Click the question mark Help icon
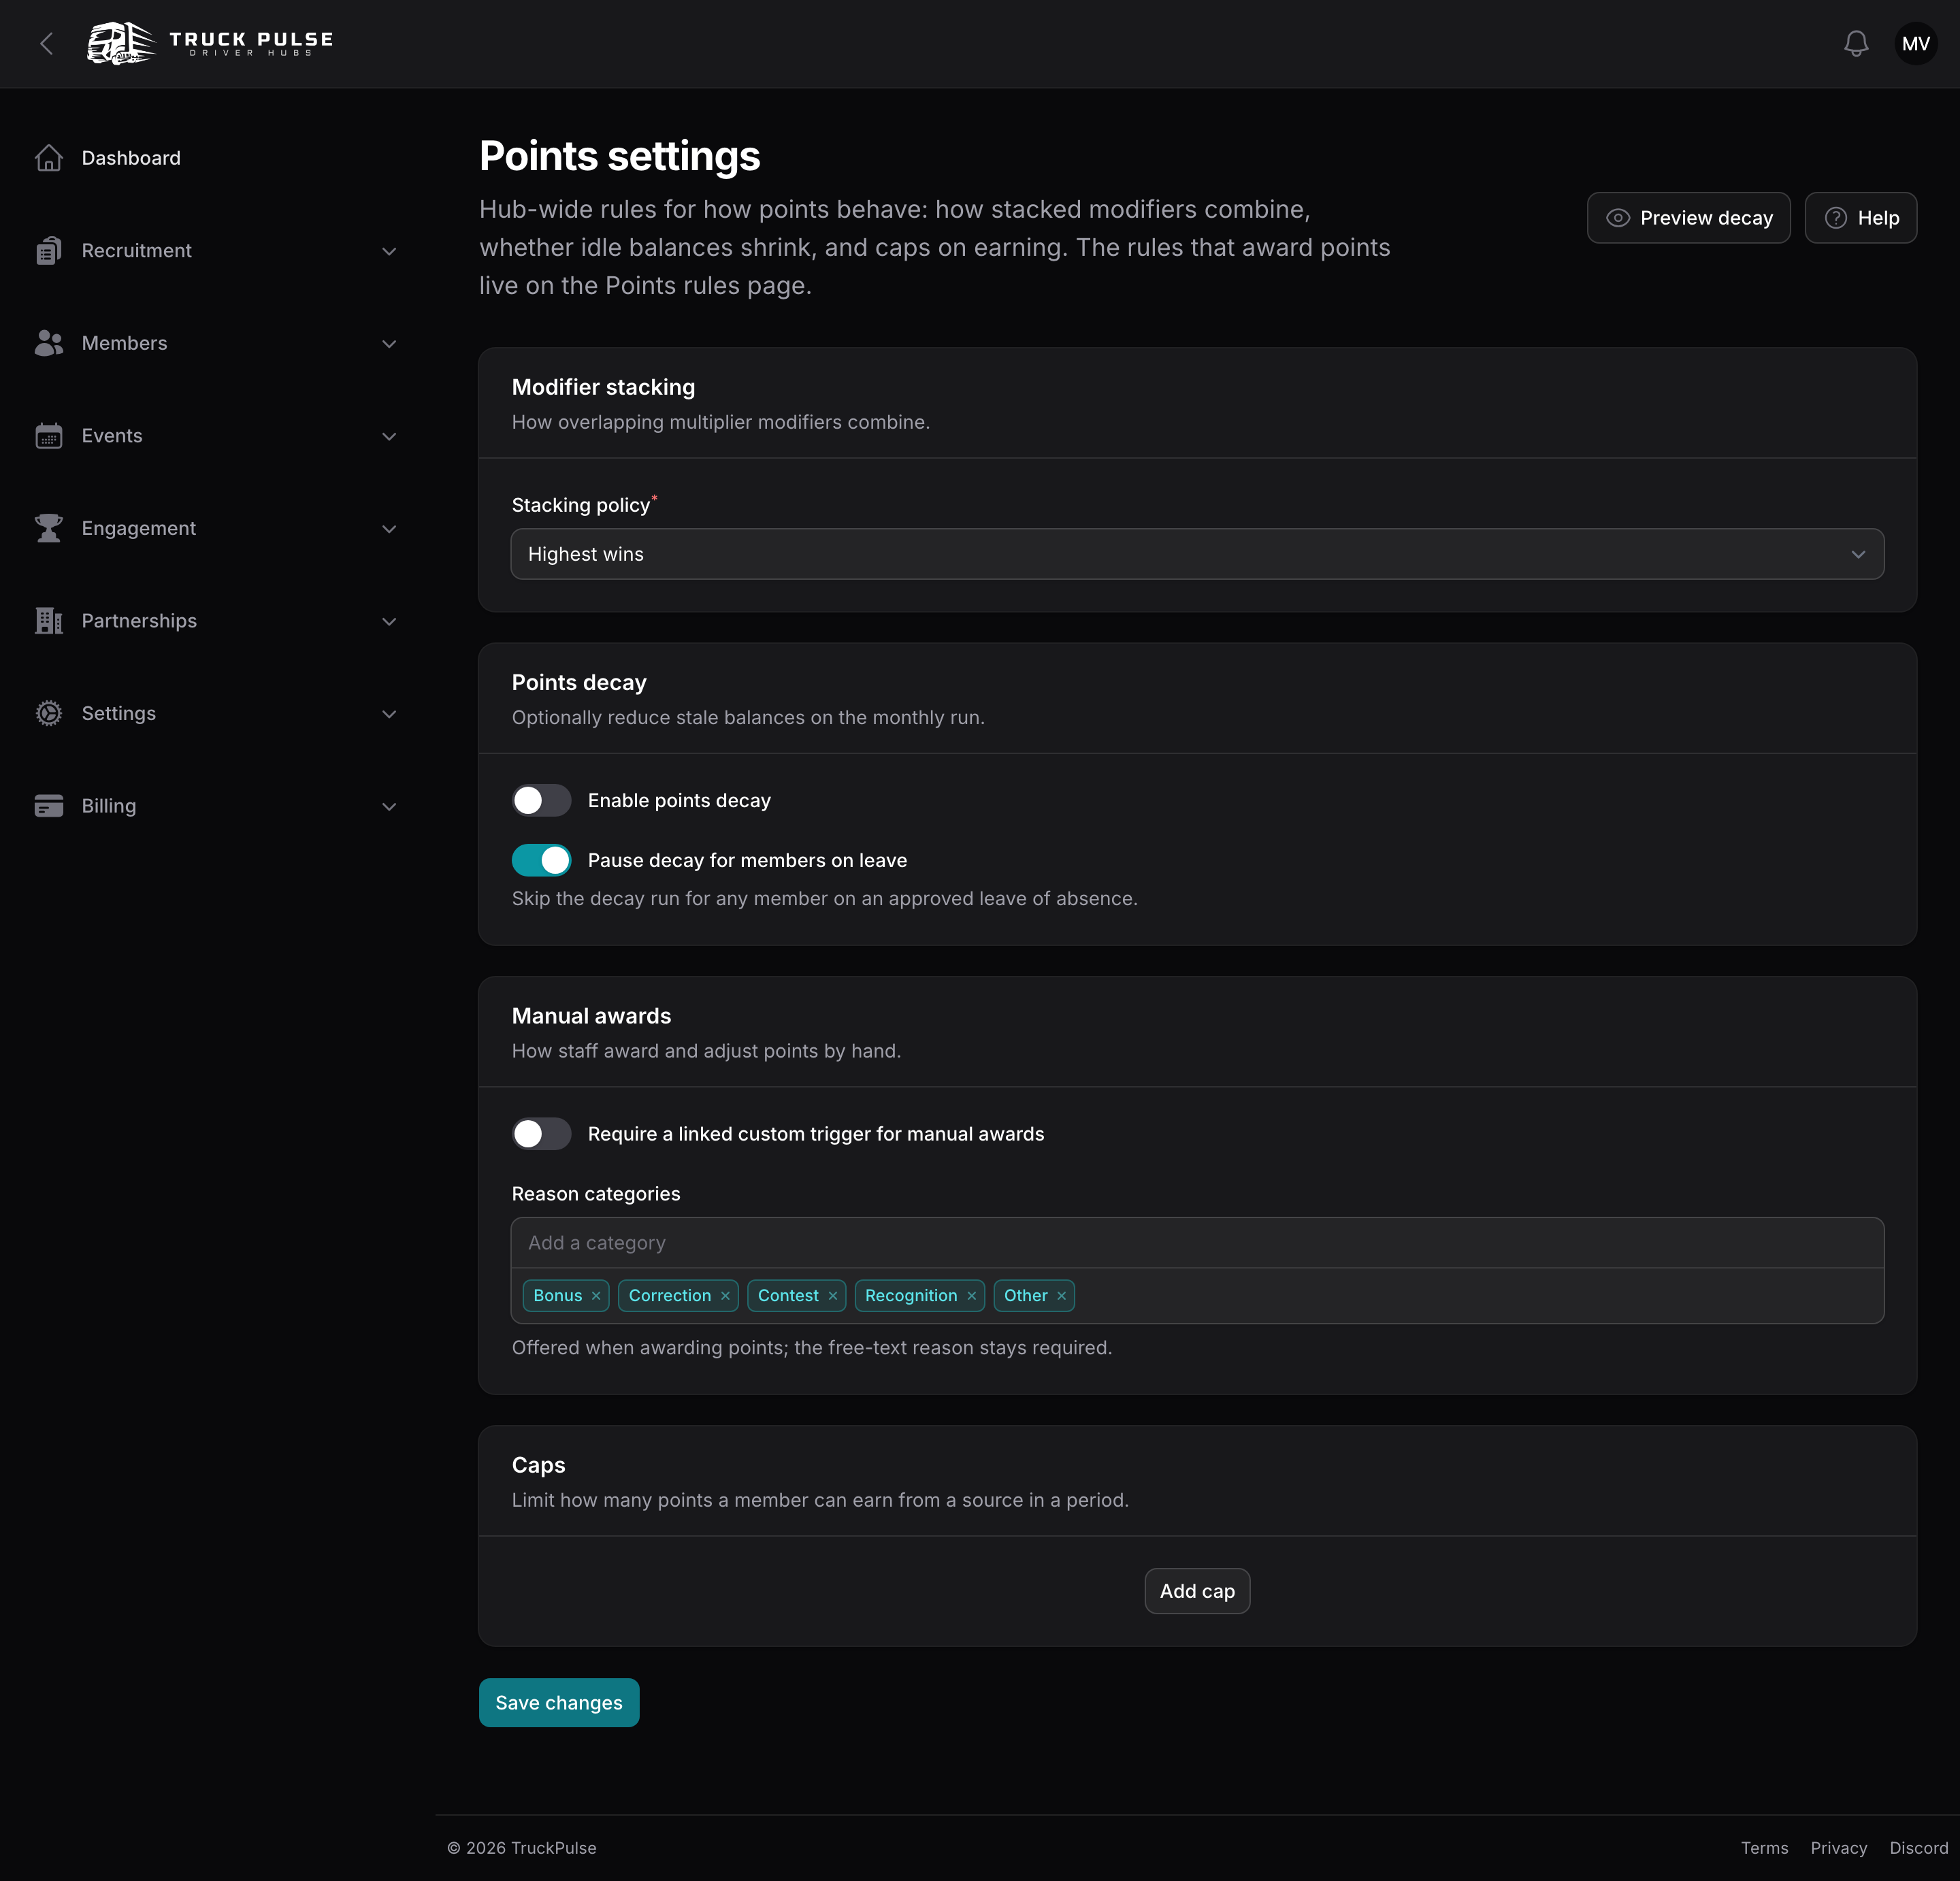Image resolution: width=1960 pixels, height=1881 pixels. coord(1835,218)
